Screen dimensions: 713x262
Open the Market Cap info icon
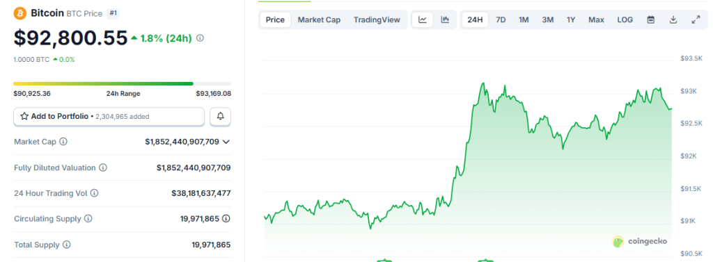pos(63,142)
